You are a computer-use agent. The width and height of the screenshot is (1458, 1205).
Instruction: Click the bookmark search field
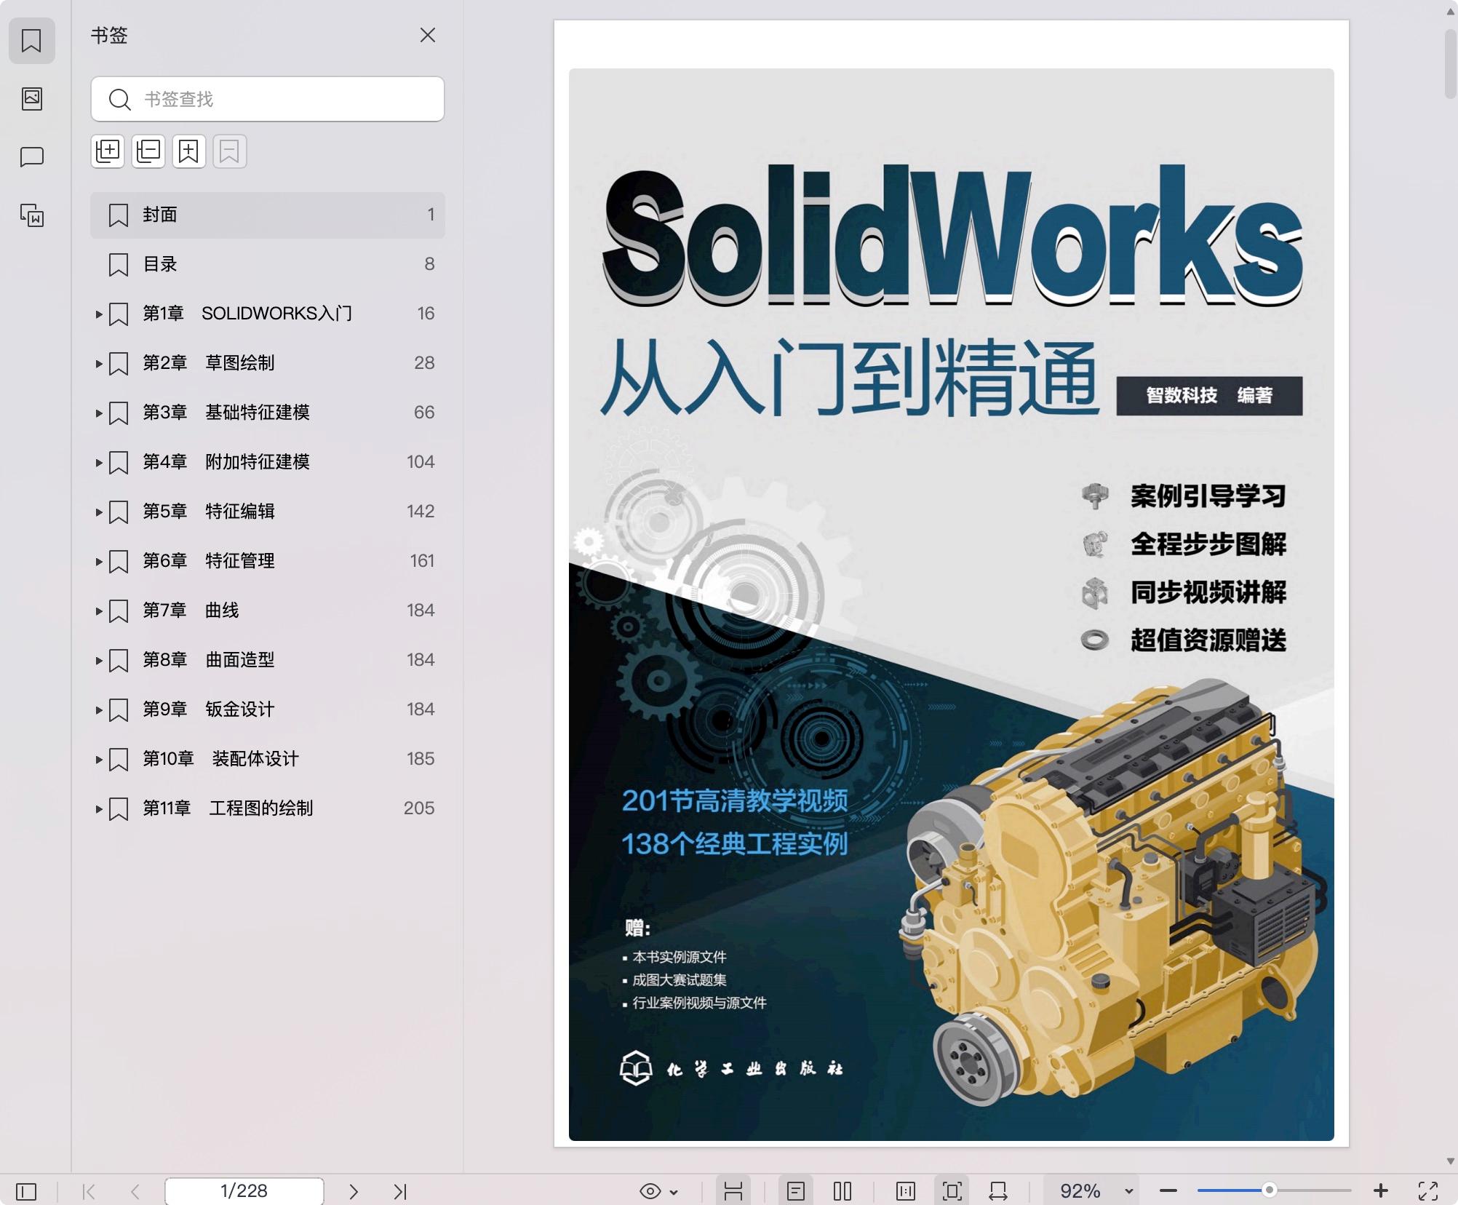click(x=268, y=99)
